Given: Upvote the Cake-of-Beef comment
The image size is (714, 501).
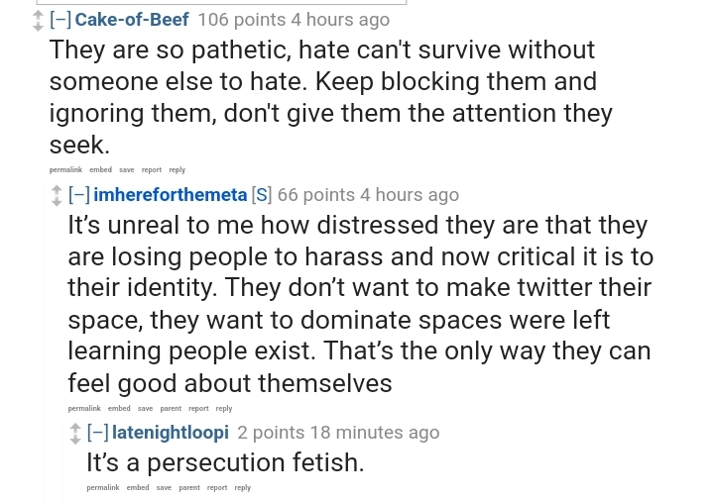Looking at the screenshot, I should pos(38,13).
